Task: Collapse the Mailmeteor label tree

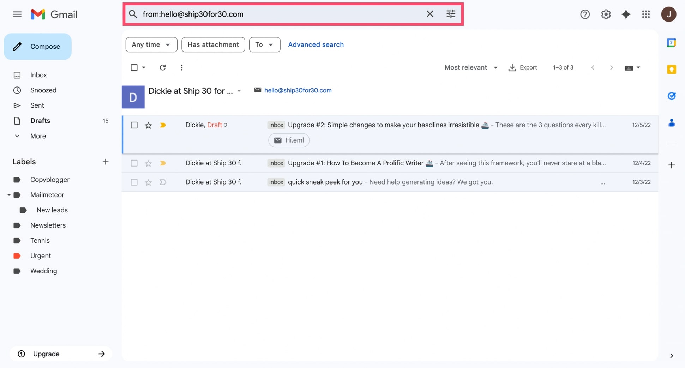Action: coord(9,195)
